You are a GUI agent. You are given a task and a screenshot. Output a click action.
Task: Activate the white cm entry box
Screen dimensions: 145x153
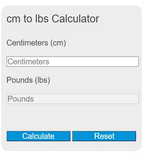(73, 62)
